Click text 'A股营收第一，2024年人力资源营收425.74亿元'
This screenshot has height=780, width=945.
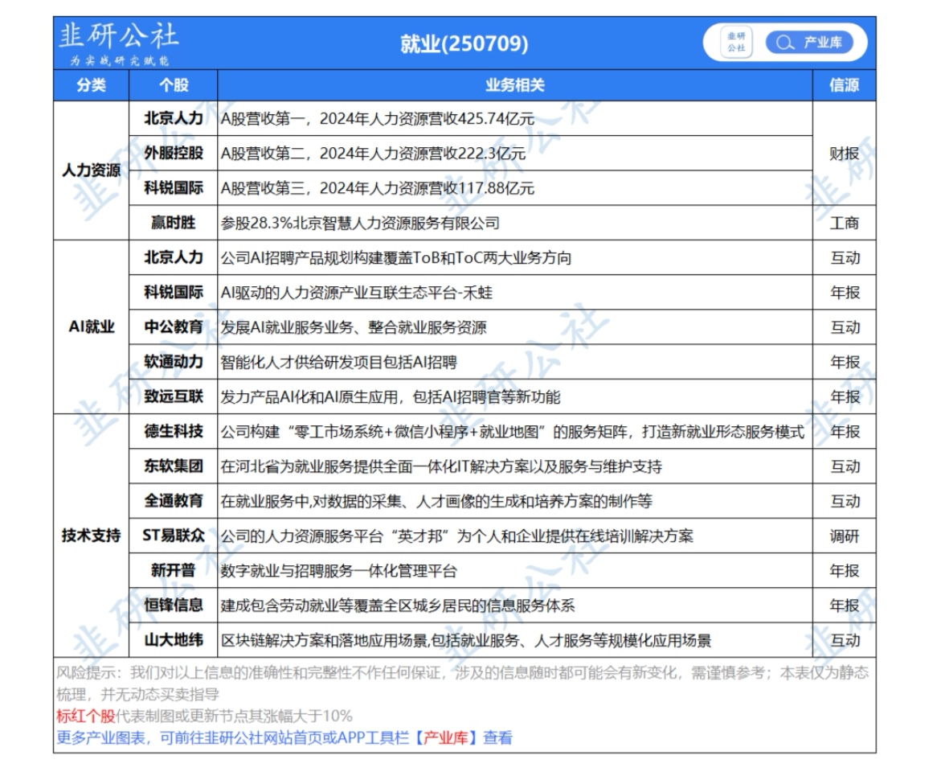point(378,119)
